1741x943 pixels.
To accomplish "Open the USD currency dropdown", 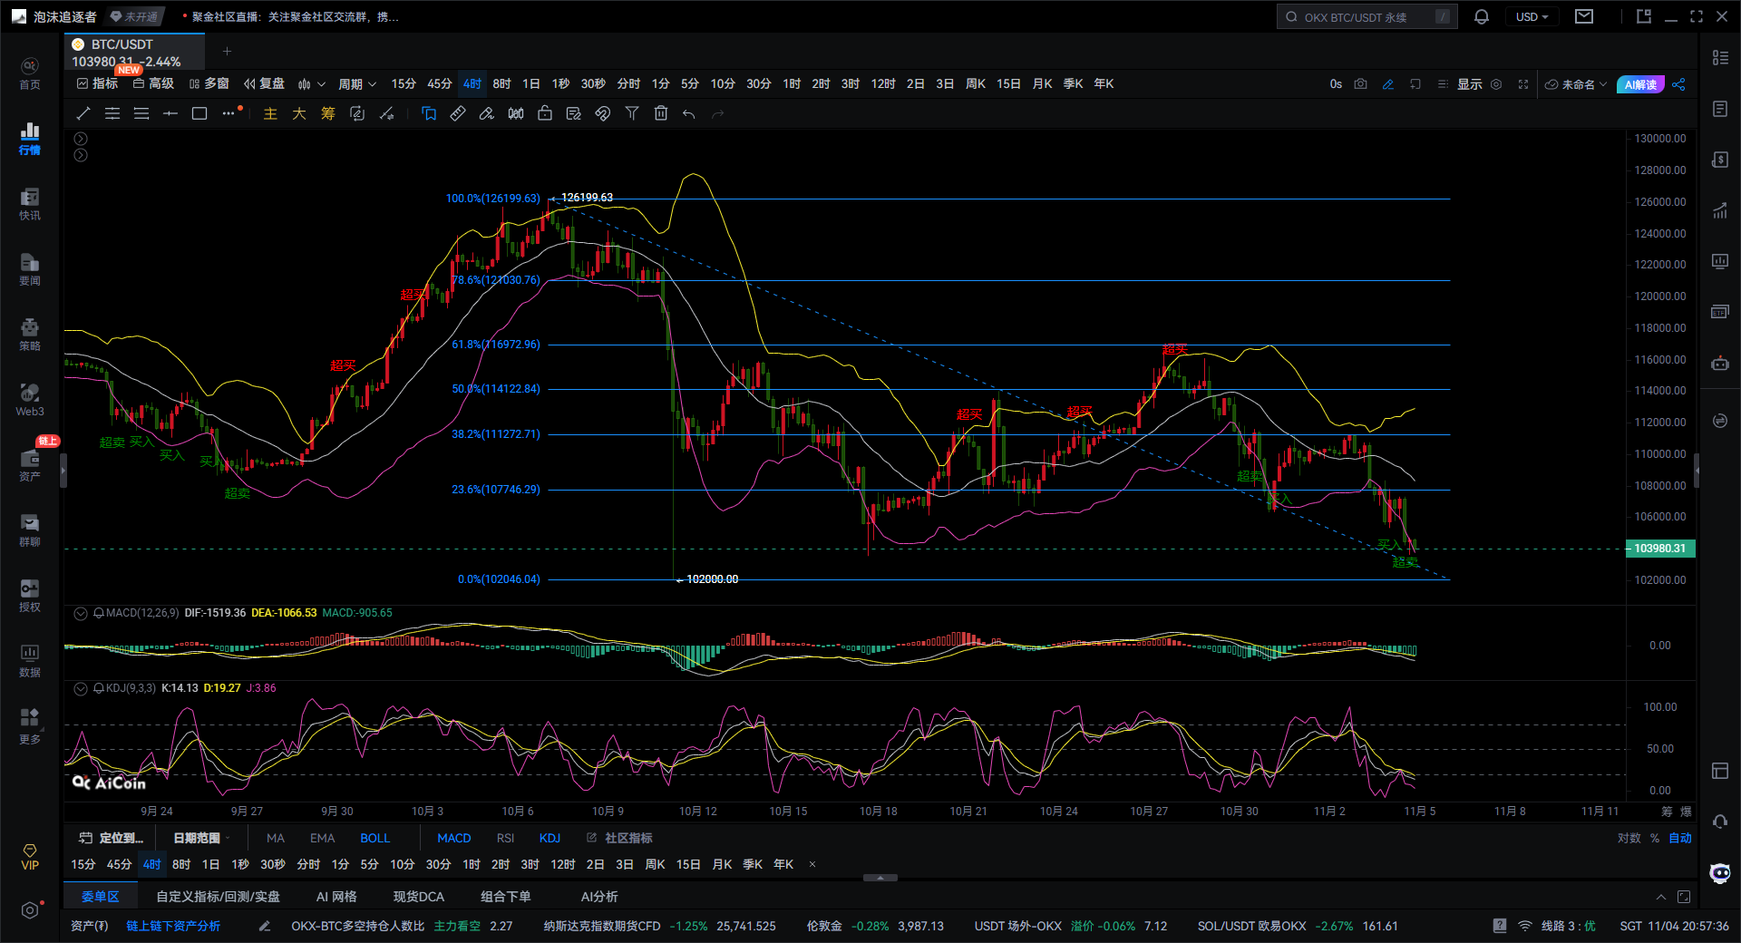I will click(1532, 17).
